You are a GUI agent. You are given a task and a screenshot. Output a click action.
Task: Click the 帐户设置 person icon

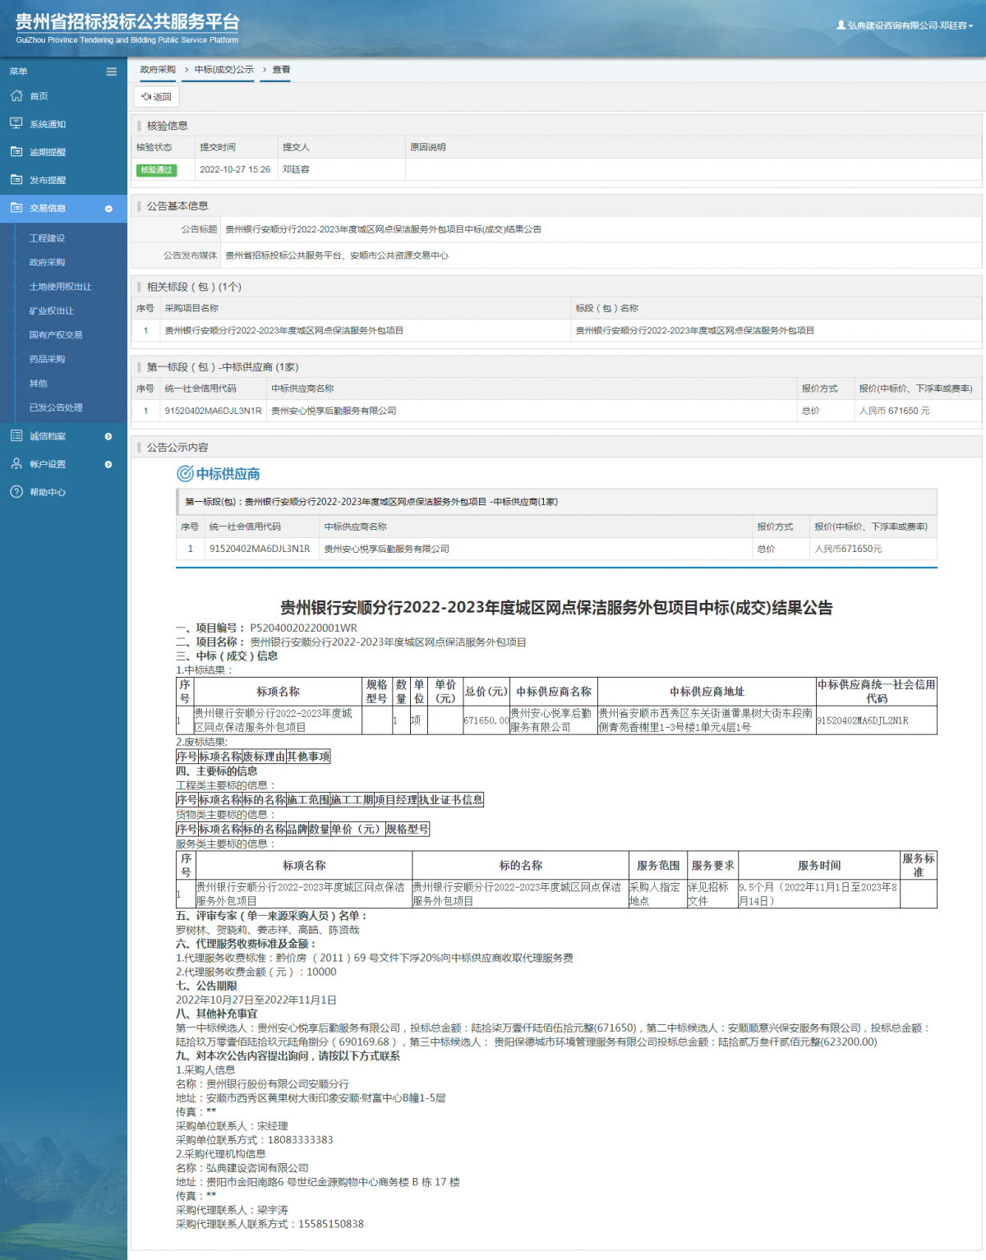16,464
